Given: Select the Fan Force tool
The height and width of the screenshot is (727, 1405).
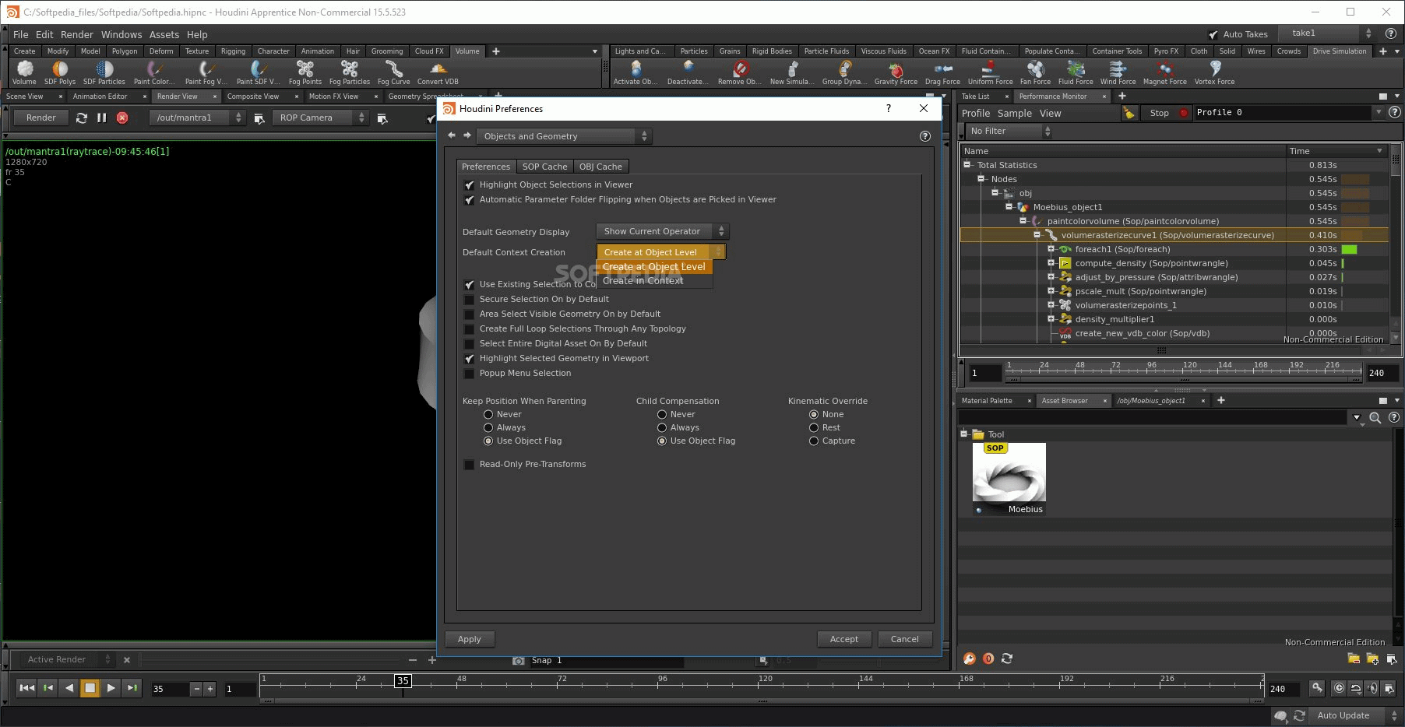Looking at the screenshot, I should tap(1035, 72).
